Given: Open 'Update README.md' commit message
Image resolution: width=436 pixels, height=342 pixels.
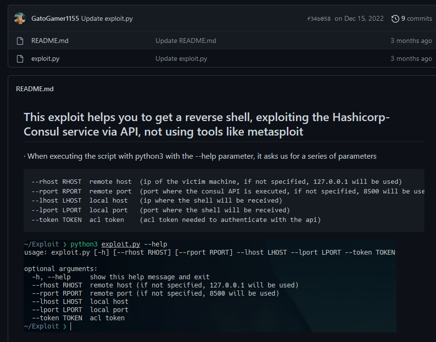Looking at the screenshot, I should (186, 41).
